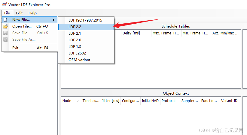Choose New File... in File menu
The image size is (247, 135).
point(30,20)
